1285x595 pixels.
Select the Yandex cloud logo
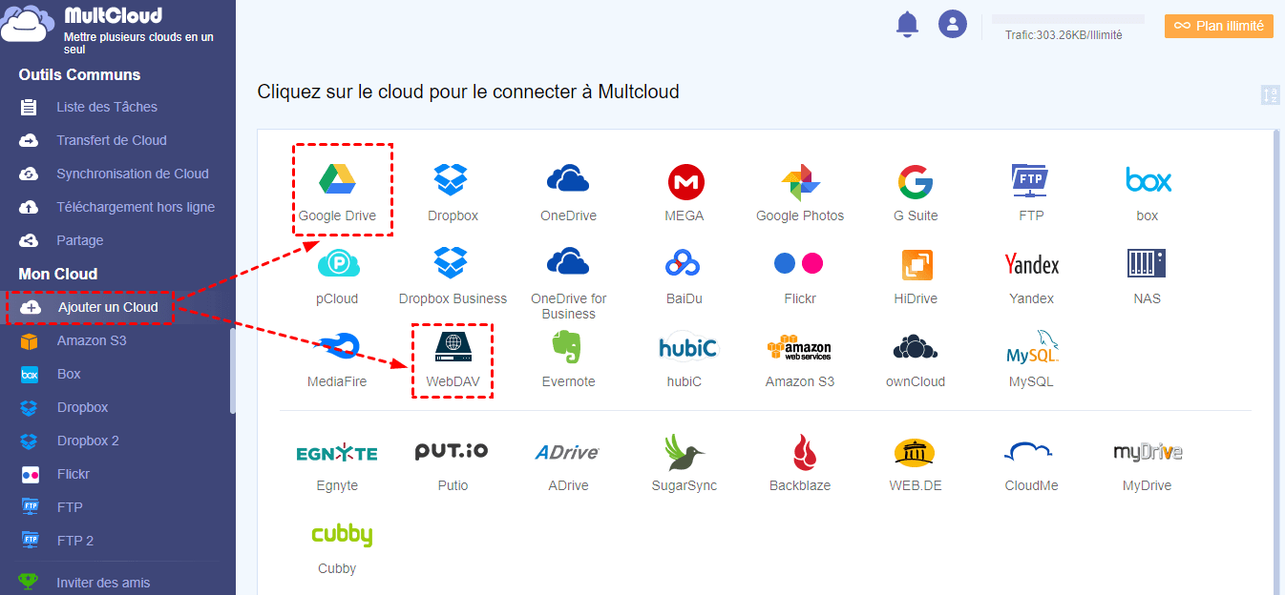[1031, 263]
